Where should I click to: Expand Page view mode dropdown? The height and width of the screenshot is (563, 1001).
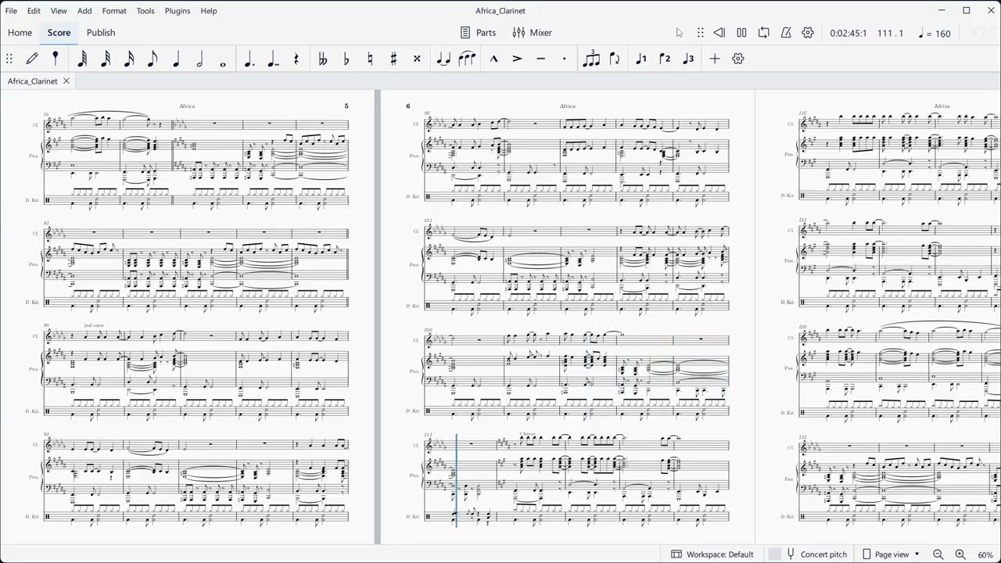pos(891,554)
